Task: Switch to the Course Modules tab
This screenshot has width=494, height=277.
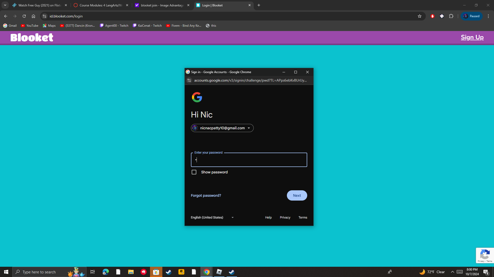Action: pyautogui.click(x=100, y=5)
